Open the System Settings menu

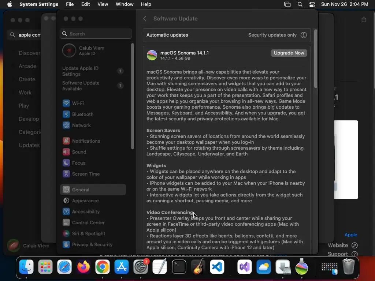[39, 4]
